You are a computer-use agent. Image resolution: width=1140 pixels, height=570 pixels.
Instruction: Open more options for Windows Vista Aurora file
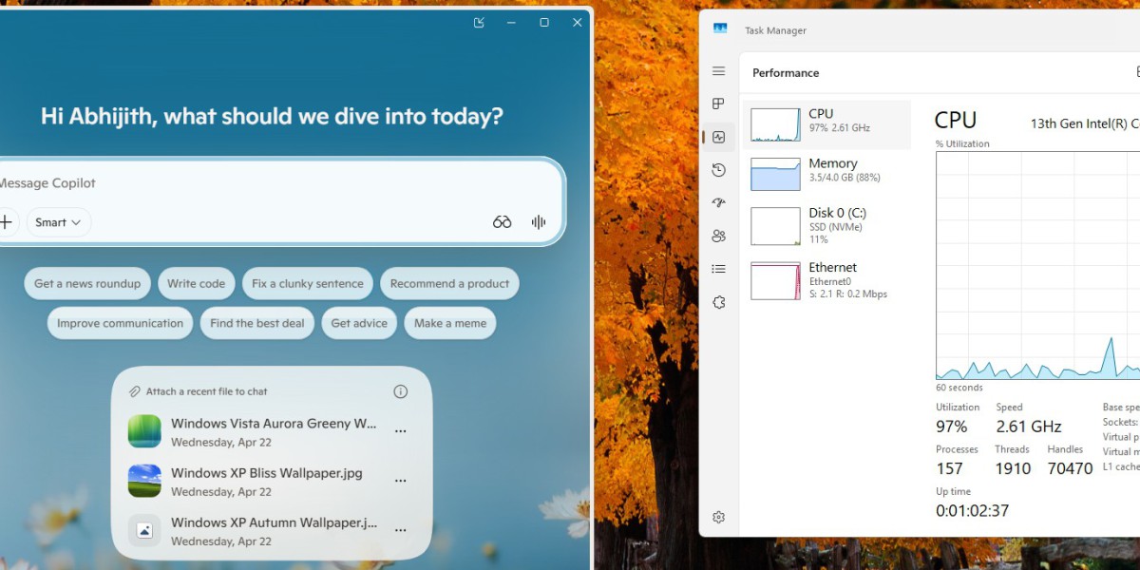[401, 431]
